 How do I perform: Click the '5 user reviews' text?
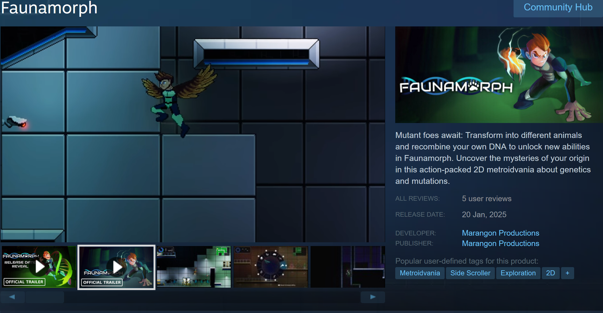tap(487, 199)
